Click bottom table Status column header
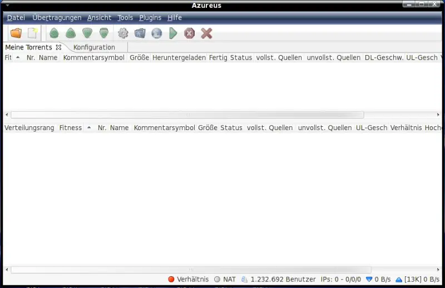Screen dimensions: 445x288 pyautogui.click(x=231, y=128)
